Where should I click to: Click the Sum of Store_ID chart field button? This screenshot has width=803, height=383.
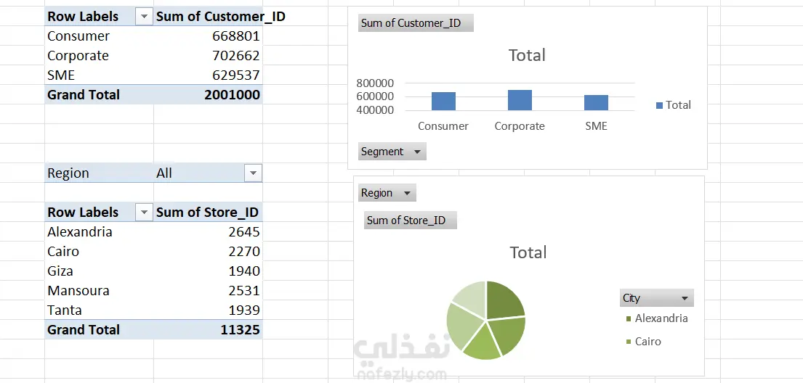click(410, 221)
